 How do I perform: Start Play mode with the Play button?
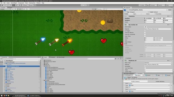82,5
